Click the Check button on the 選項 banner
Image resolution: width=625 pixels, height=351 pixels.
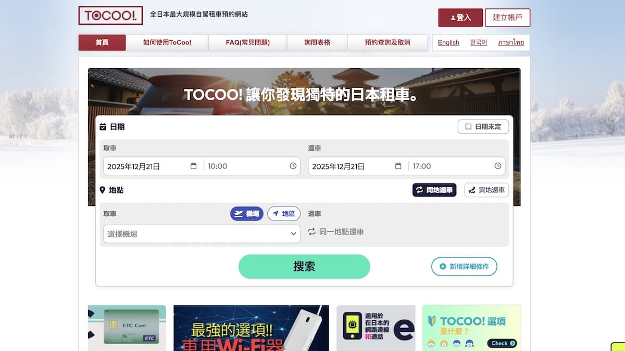click(502, 343)
